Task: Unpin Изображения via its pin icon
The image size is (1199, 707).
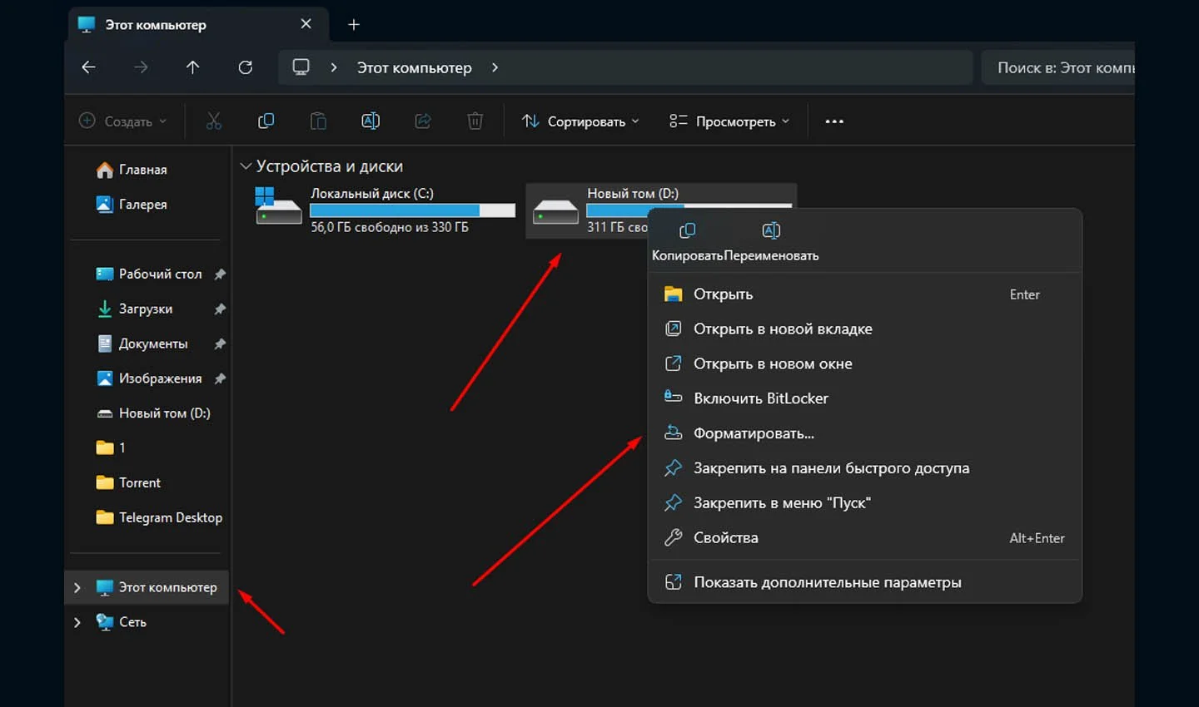Action: pyautogui.click(x=220, y=378)
